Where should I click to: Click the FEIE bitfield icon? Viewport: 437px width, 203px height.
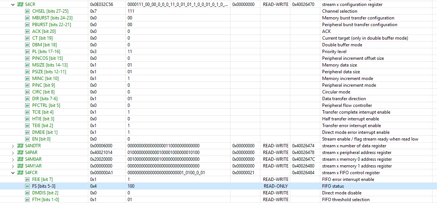point(27,179)
